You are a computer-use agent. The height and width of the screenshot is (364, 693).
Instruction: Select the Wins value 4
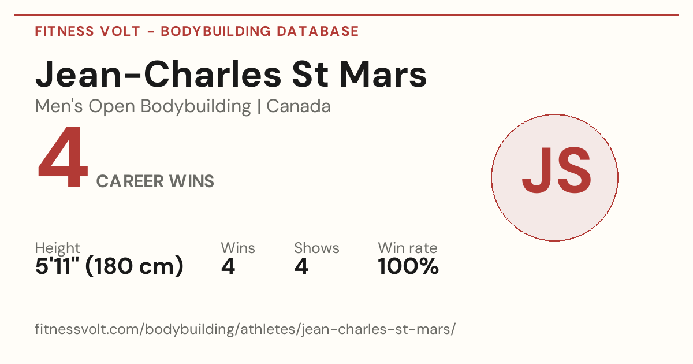228,266
